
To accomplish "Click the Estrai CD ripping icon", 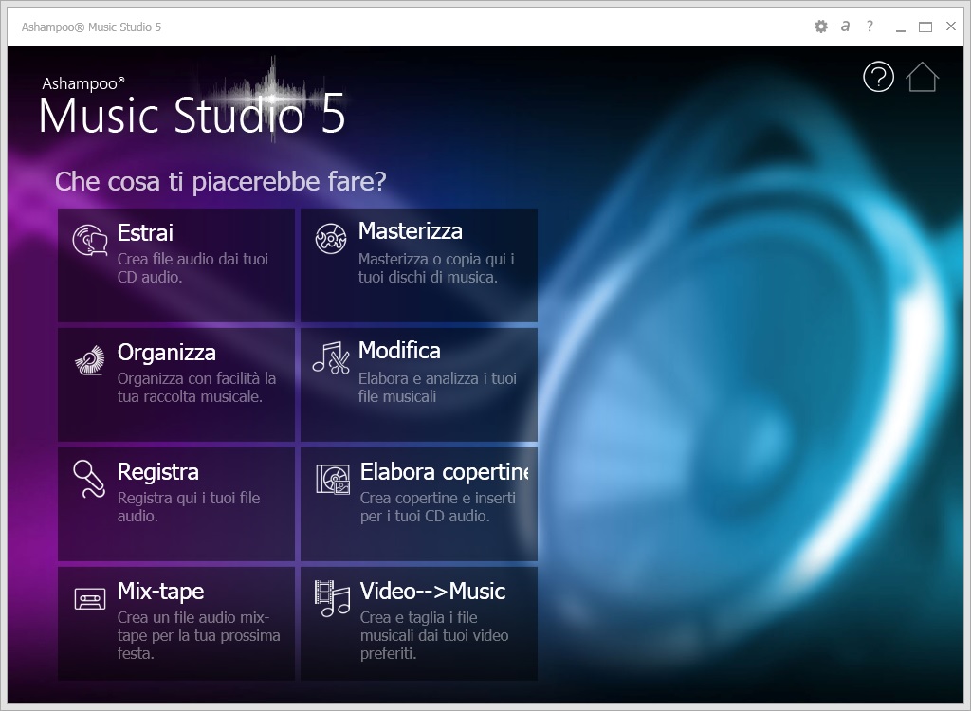I will (x=90, y=240).
